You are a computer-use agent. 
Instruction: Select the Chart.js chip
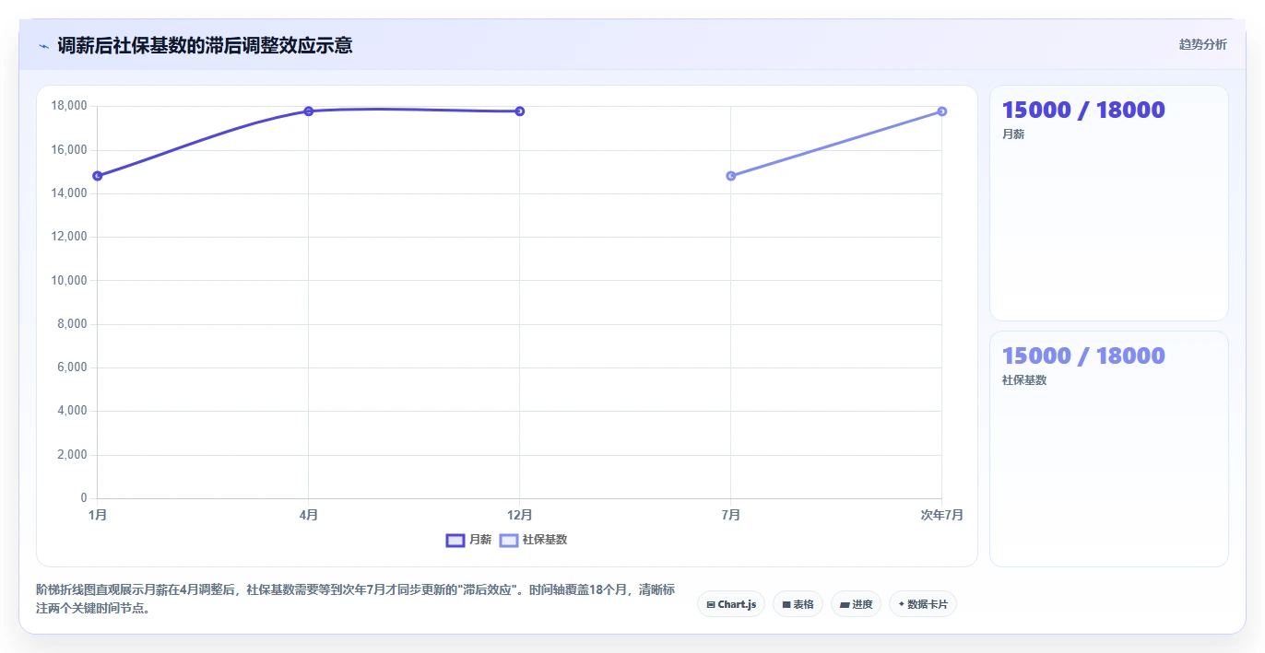730,604
